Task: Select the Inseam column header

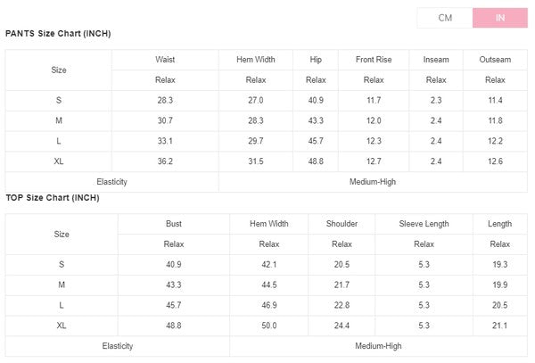Action: click(x=435, y=60)
